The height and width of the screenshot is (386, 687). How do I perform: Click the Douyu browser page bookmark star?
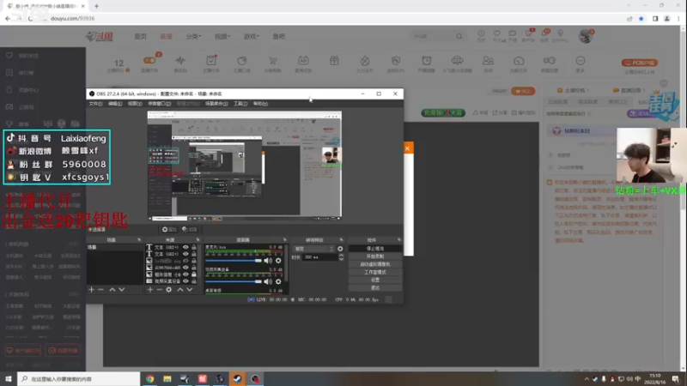[x=641, y=19]
